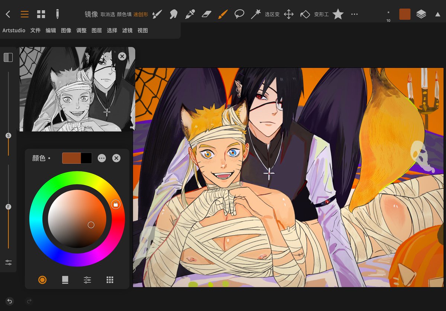Open the 图像 image menu
The height and width of the screenshot is (311, 446).
pyautogui.click(x=66, y=30)
